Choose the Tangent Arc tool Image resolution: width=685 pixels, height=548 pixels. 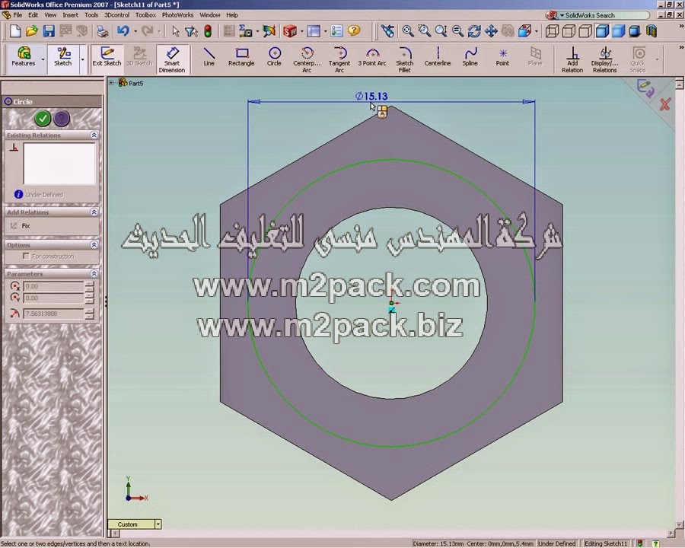pyautogui.click(x=339, y=59)
